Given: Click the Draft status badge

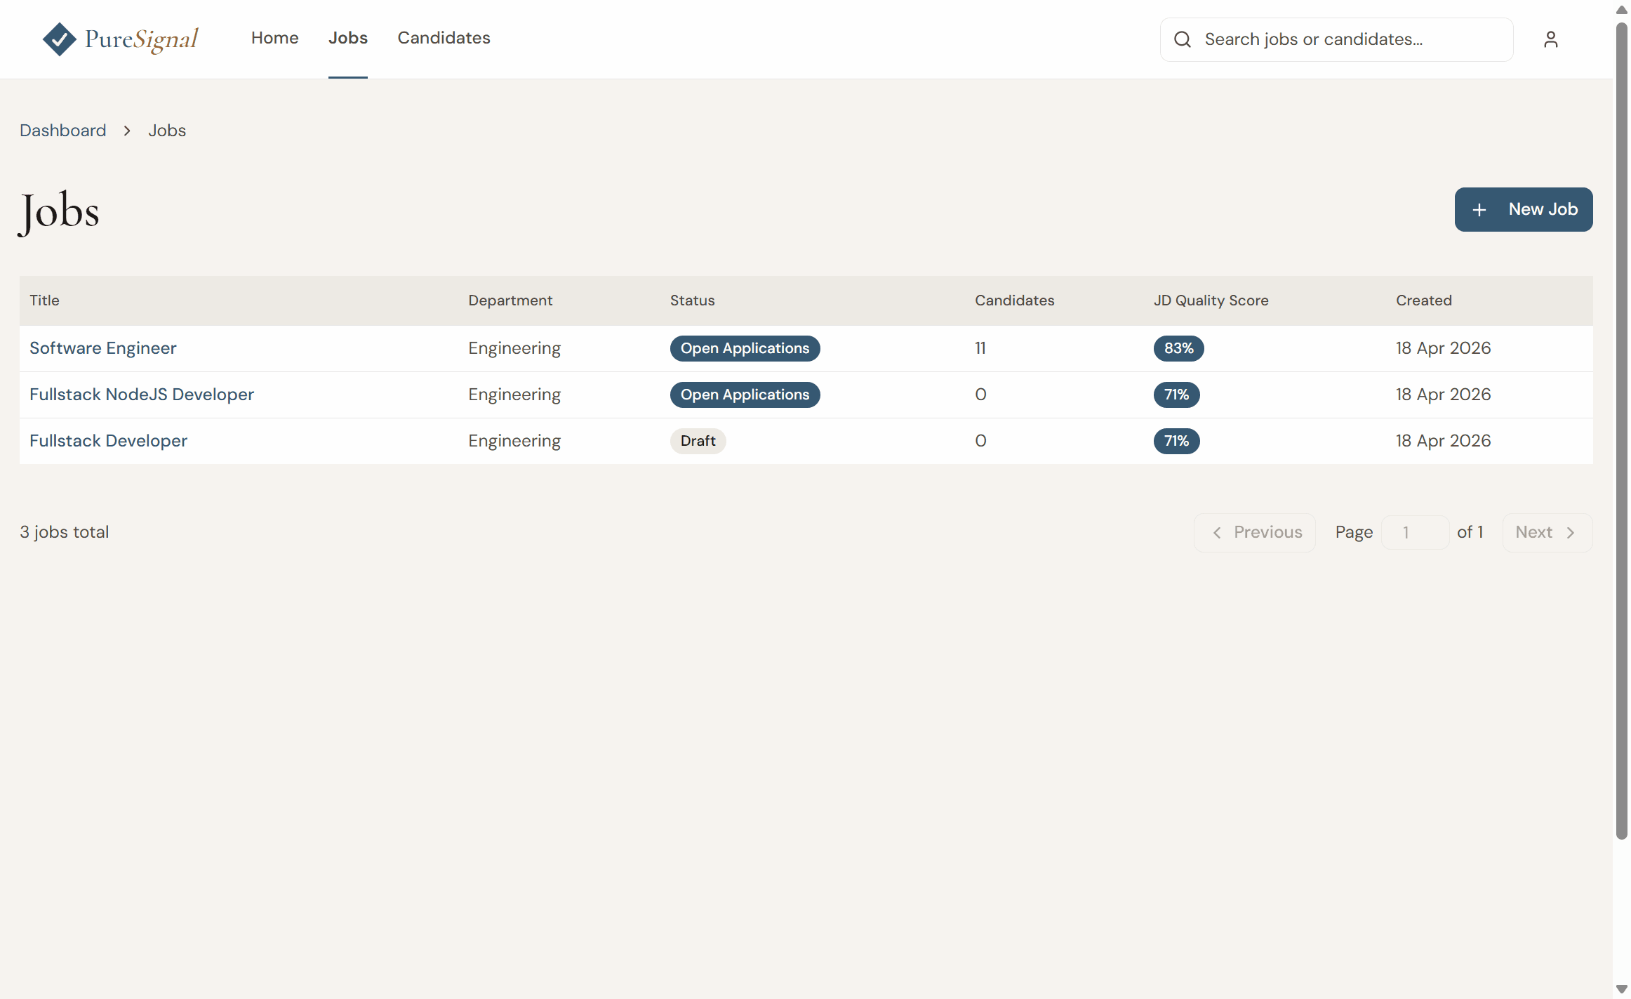Looking at the screenshot, I should coord(698,441).
